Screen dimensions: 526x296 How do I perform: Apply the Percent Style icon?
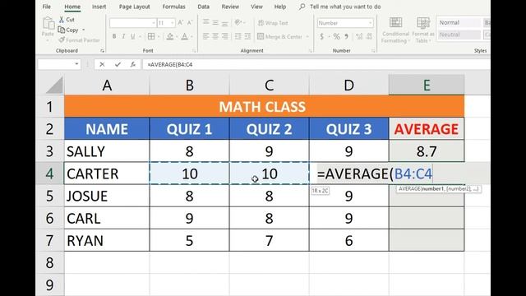(336, 36)
